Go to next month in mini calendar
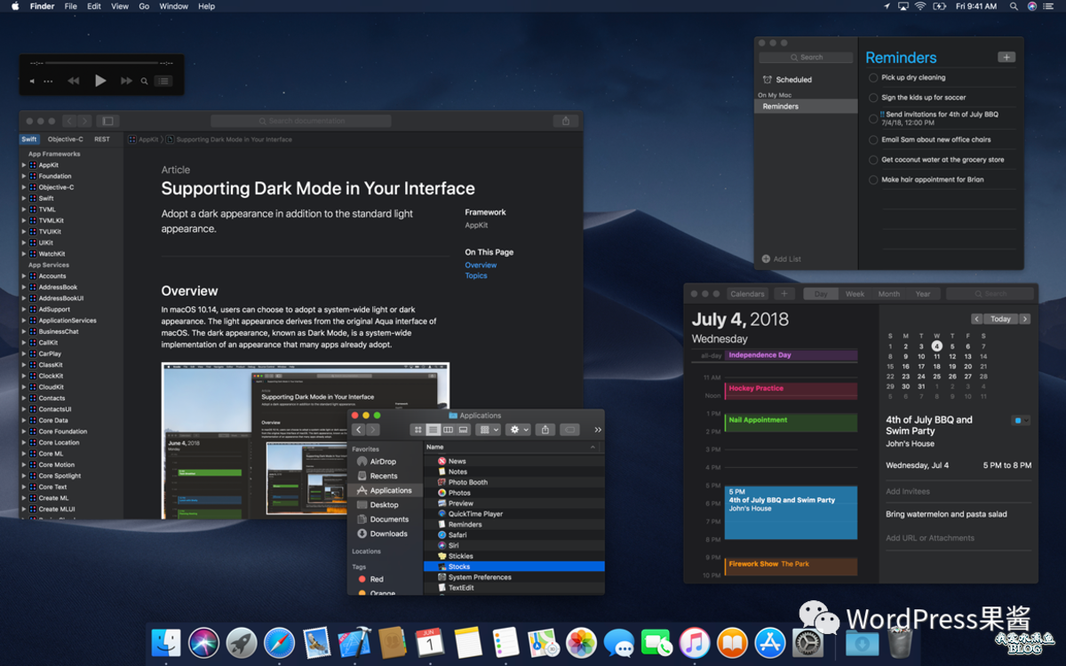The width and height of the screenshot is (1066, 666). point(1025,319)
